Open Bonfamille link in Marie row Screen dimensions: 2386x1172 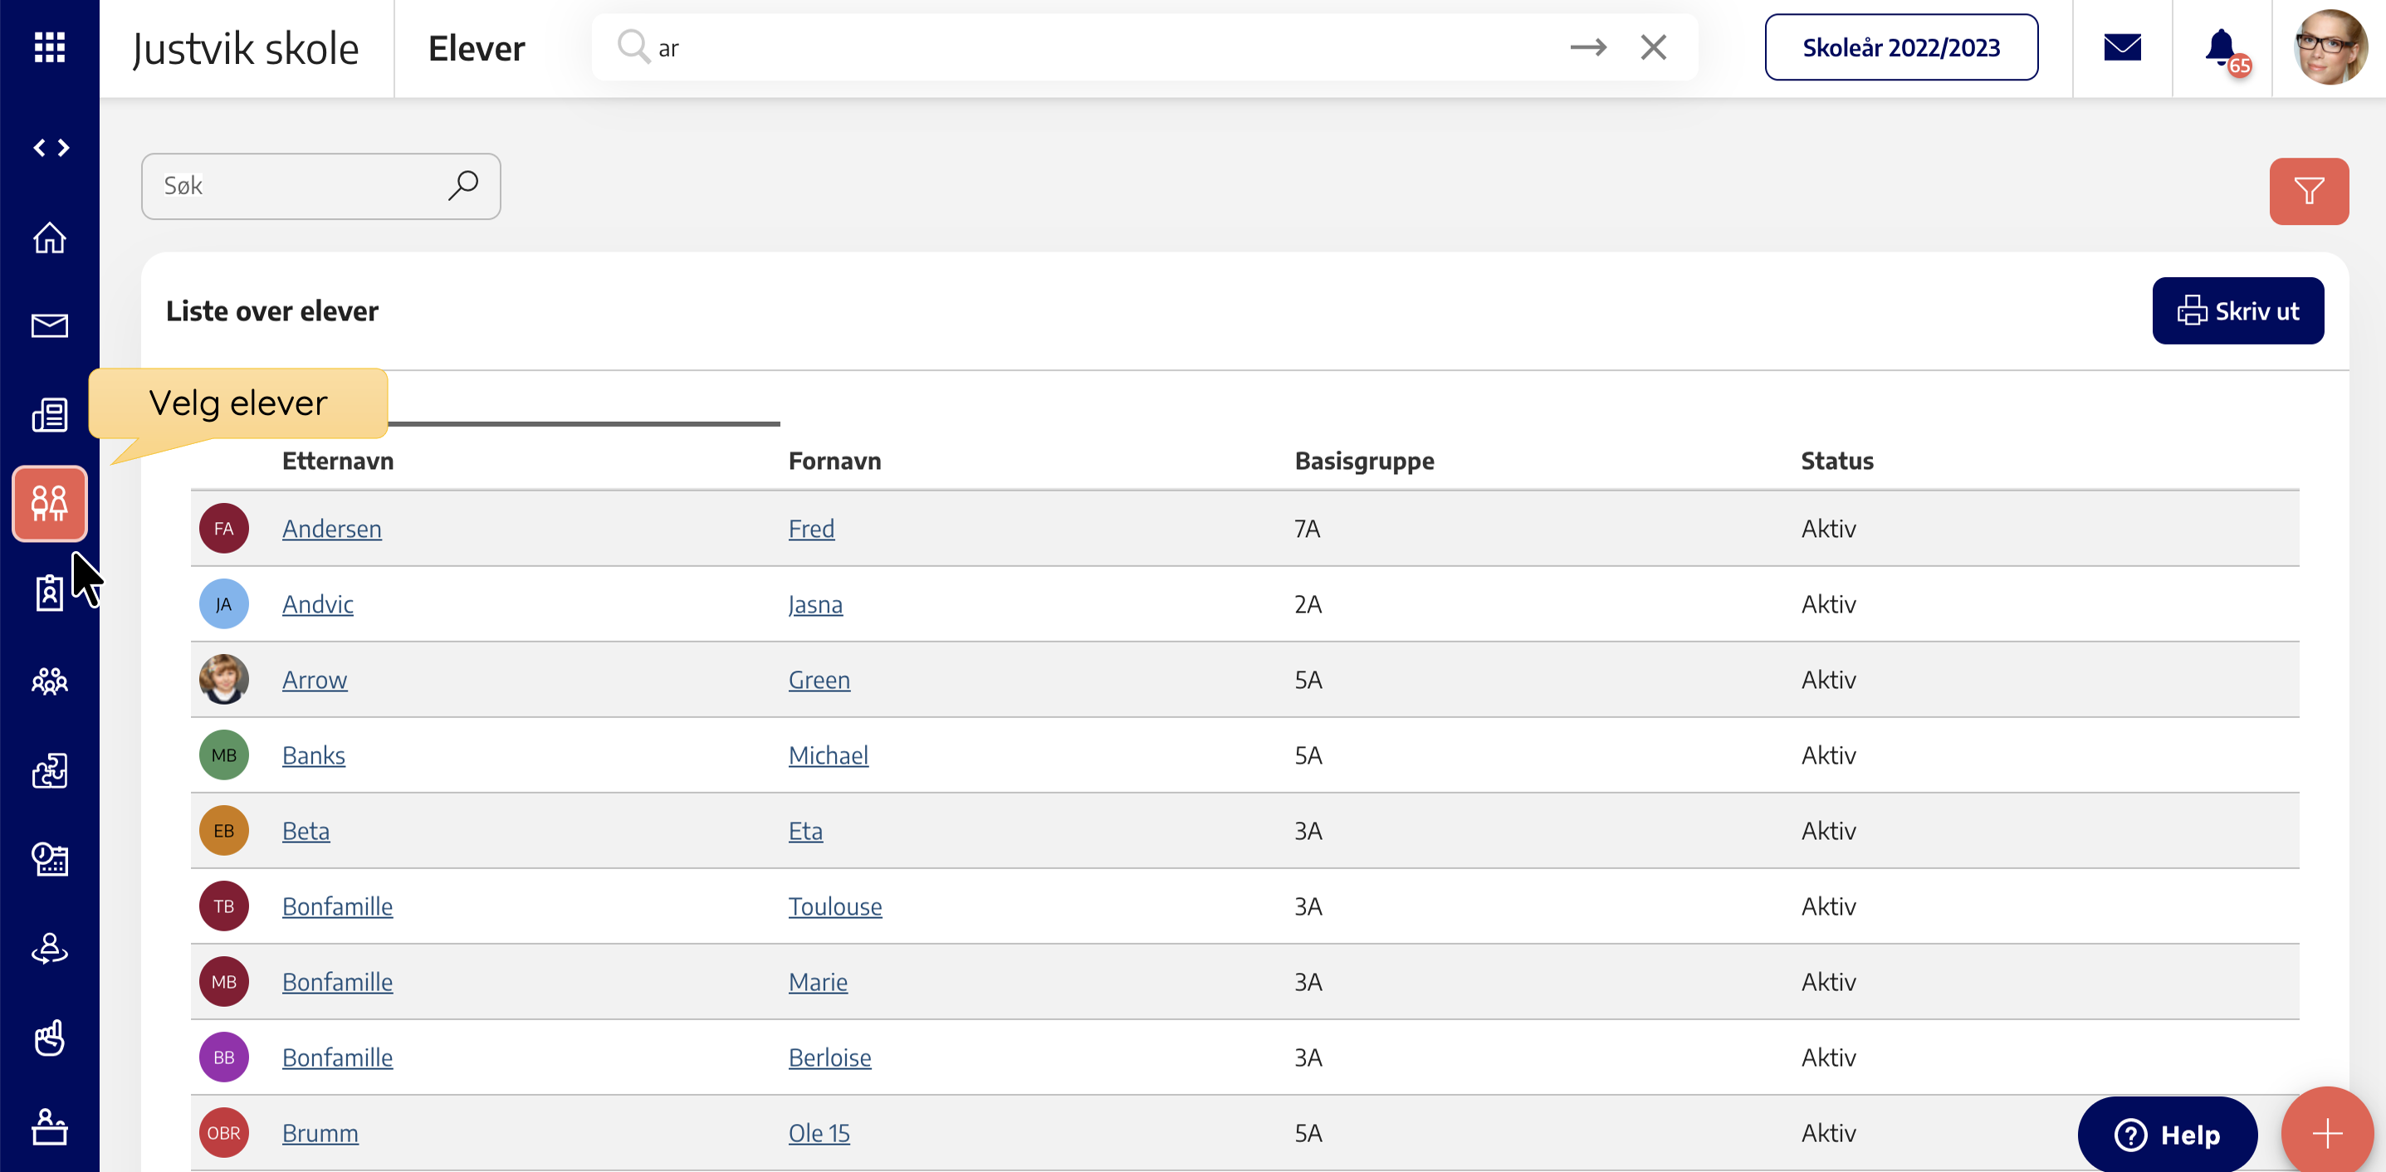tap(337, 982)
